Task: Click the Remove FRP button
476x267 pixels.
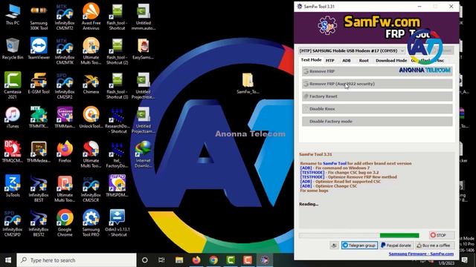Action: 377,71
